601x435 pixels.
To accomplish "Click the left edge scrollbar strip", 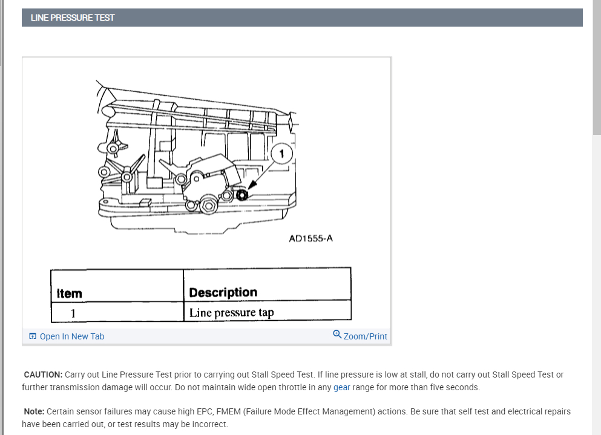I will click(2, 217).
